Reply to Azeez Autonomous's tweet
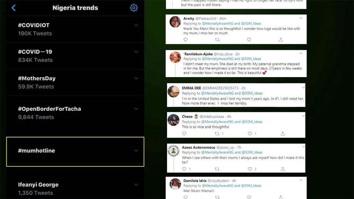The width and height of the screenshot is (354, 199). [x=184, y=169]
